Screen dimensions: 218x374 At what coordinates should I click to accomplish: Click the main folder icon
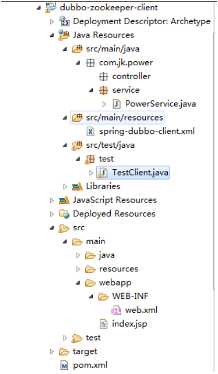pyautogui.click(x=77, y=241)
